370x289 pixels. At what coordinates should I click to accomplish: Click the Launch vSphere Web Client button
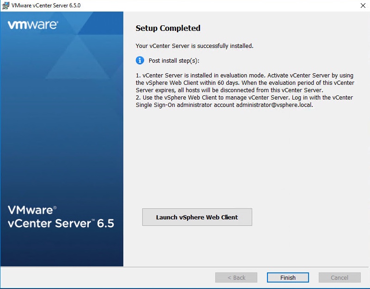coord(197,217)
